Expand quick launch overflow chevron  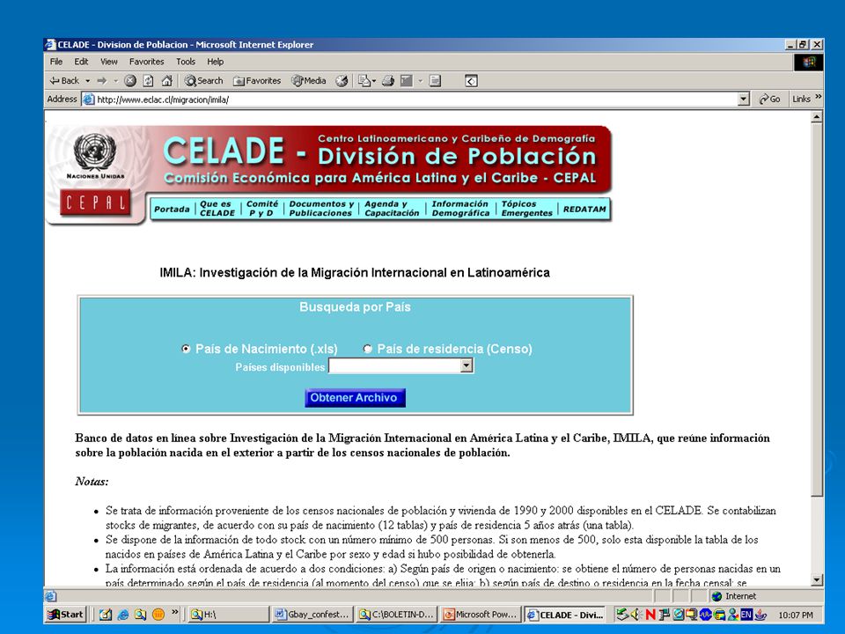[174, 612]
